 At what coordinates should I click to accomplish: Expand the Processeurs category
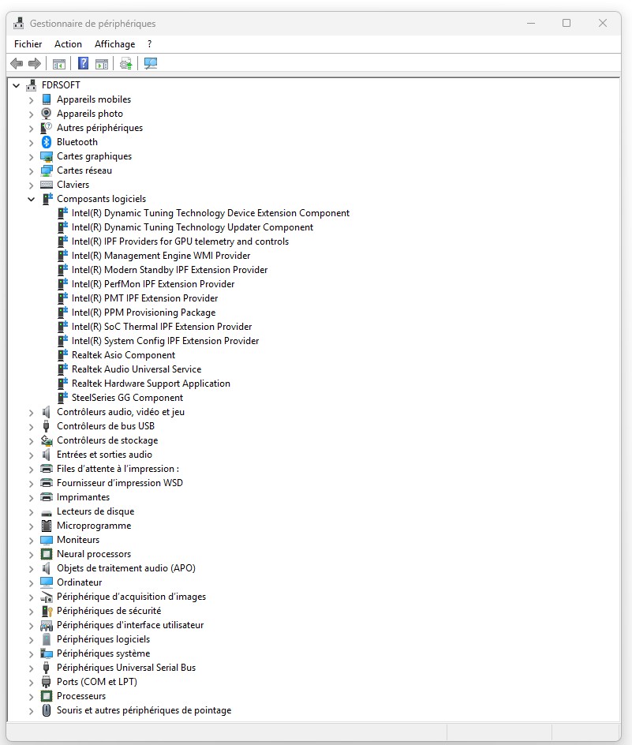32,696
